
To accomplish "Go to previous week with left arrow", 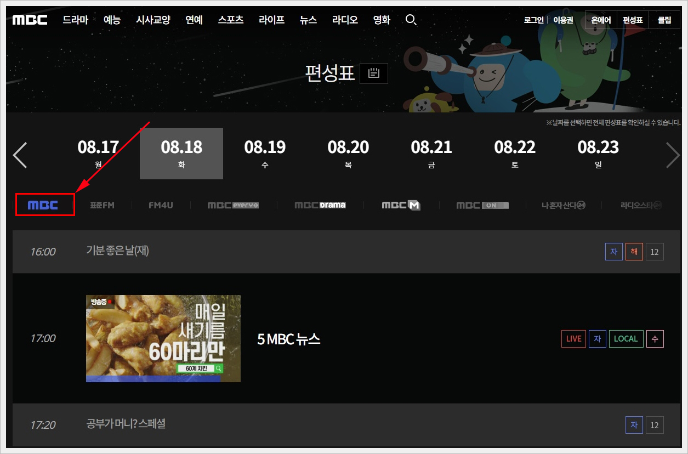I will (x=20, y=155).
